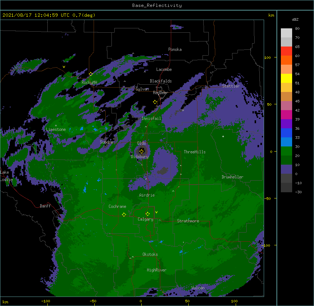Pick the pink 45-42 dBZ legend swatch
The width and height of the screenshot is (314, 306).
[x=286, y=105]
